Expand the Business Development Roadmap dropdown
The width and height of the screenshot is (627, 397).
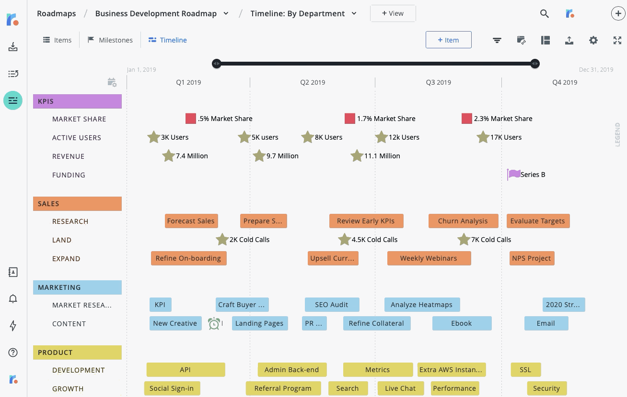coord(226,13)
